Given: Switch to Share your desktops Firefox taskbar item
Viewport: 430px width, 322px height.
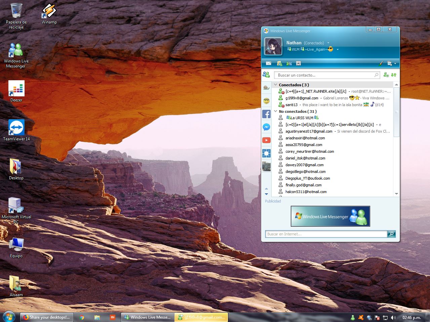Looking at the screenshot, I should [46, 317].
